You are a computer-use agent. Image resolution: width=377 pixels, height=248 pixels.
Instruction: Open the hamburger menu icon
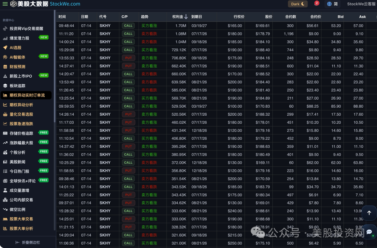click(x=5, y=4)
